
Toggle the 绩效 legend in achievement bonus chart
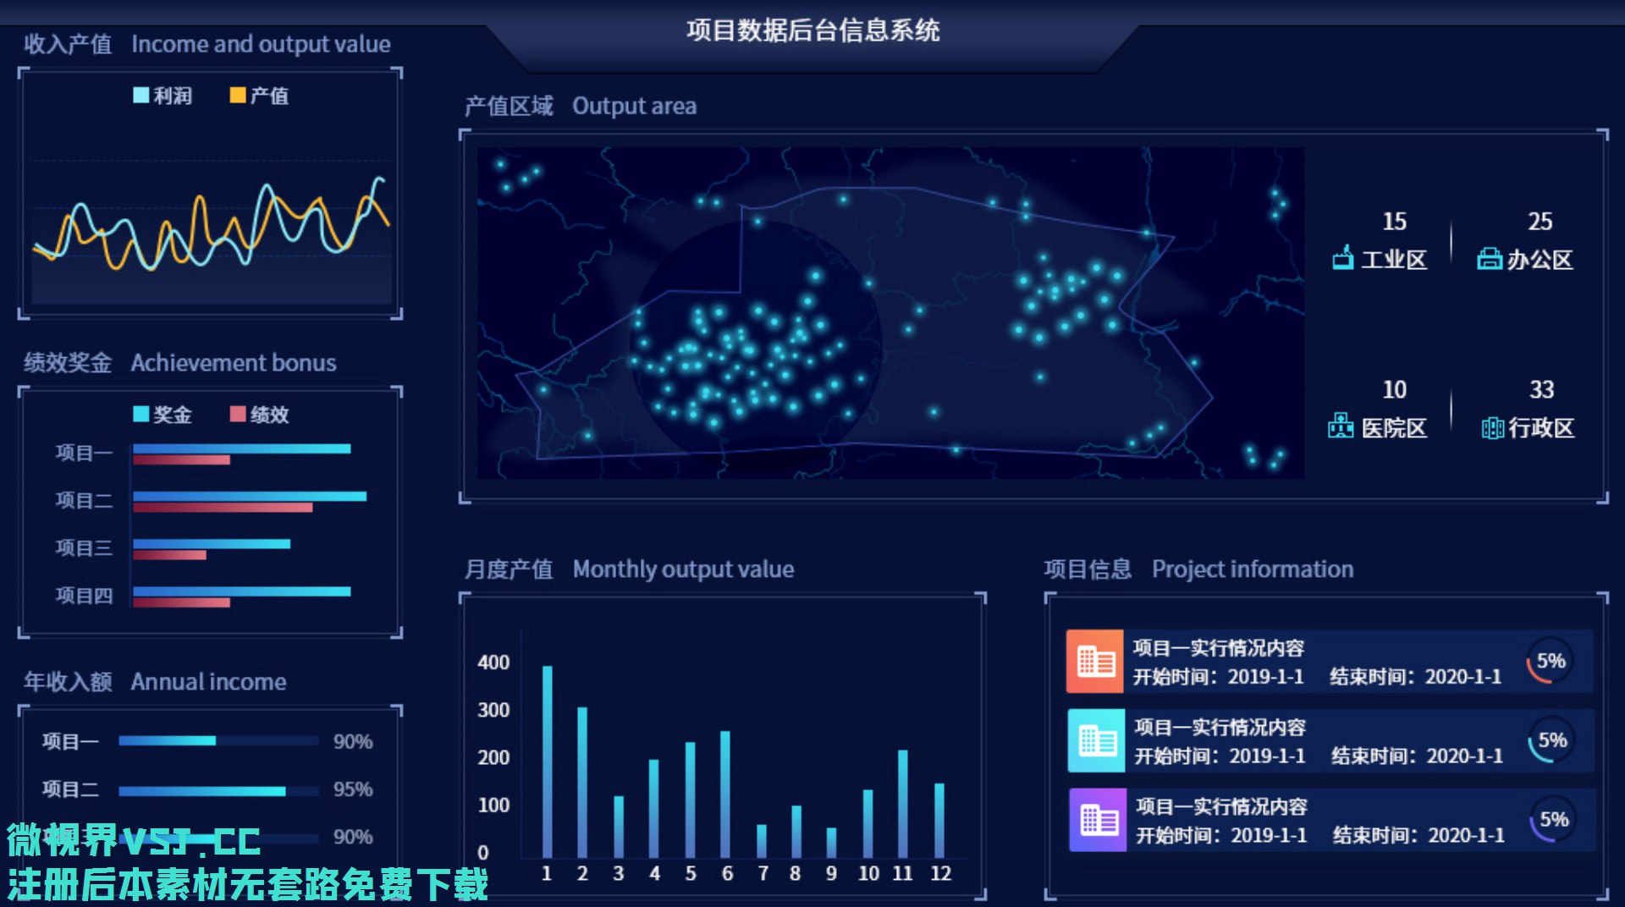(259, 415)
